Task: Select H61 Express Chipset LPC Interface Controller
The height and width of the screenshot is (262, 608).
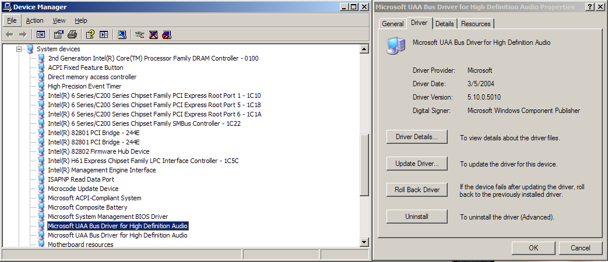Action: [143, 161]
